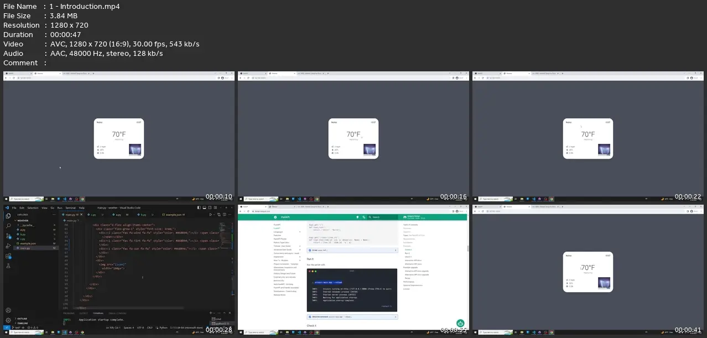Open Extensions view in VS Code activity bar
This screenshot has height=338, width=707.
pos(8,256)
